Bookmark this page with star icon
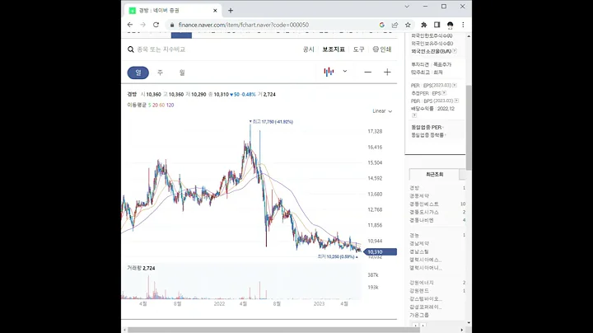 tap(408, 25)
